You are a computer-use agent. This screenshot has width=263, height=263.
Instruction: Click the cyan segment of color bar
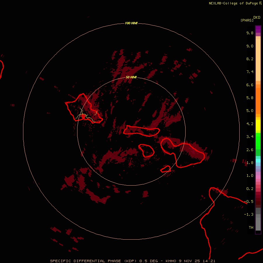[x=258, y=161]
